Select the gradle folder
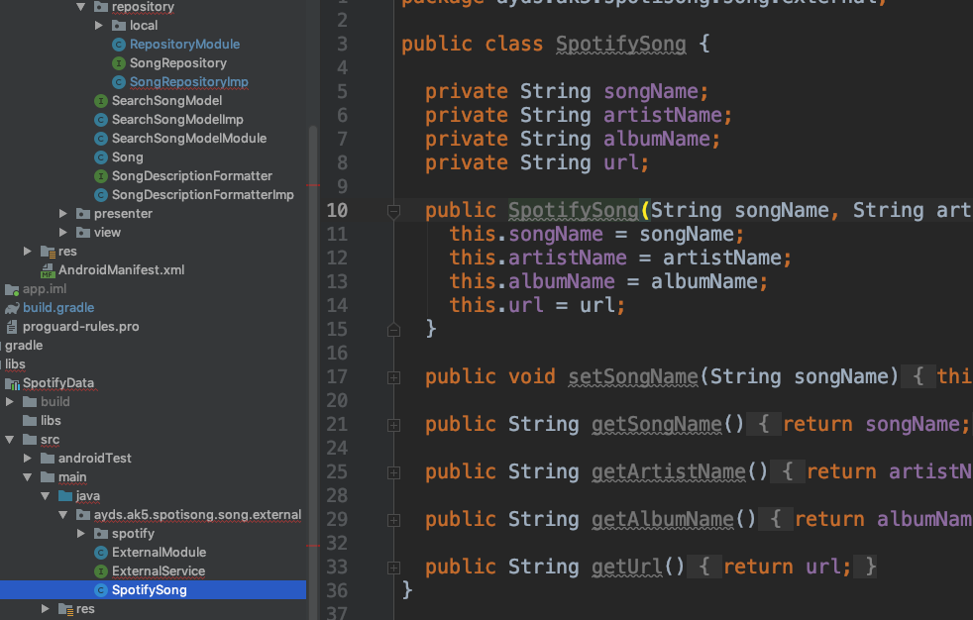Image resolution: width=973 pixels, height=620 pixels. click(24, 346)
